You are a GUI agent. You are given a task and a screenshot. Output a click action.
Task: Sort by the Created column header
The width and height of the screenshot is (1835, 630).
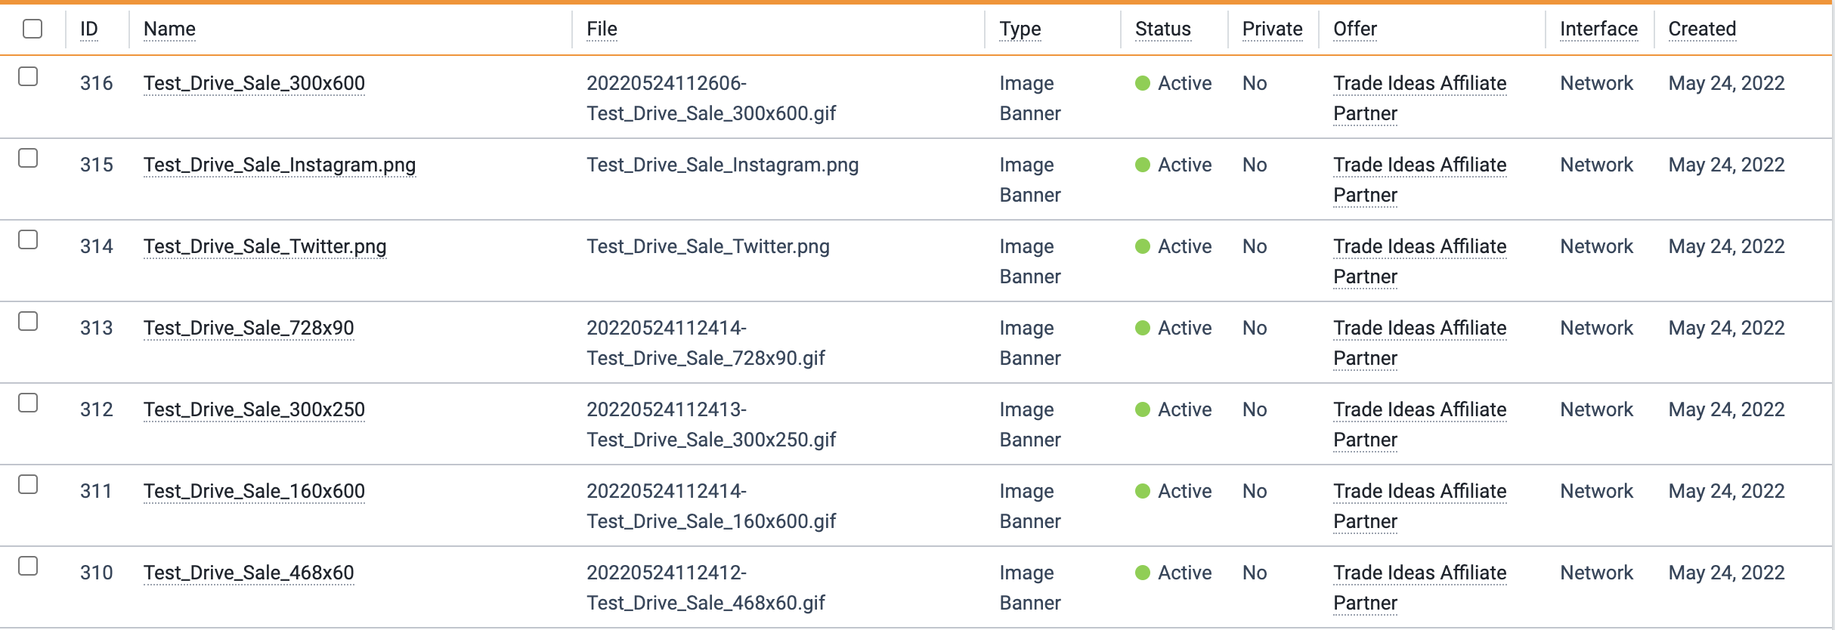click(x=1702, y=29)
